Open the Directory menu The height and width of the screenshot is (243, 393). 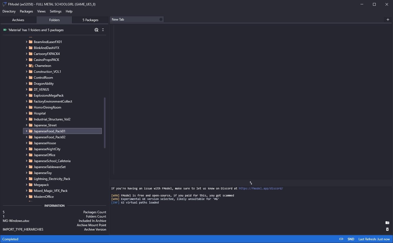pyautogui.click(x=9, y=11)
